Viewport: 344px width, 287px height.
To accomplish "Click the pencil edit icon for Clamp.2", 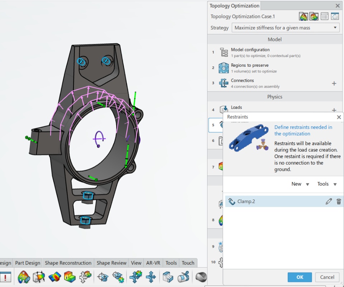I will 329,202.
